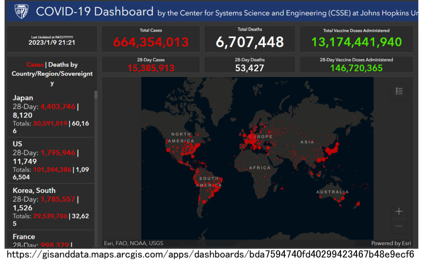Click the Total Cases panel
Image resolution: width=429 pixels, height=266 pixels.
click(150, 39)
